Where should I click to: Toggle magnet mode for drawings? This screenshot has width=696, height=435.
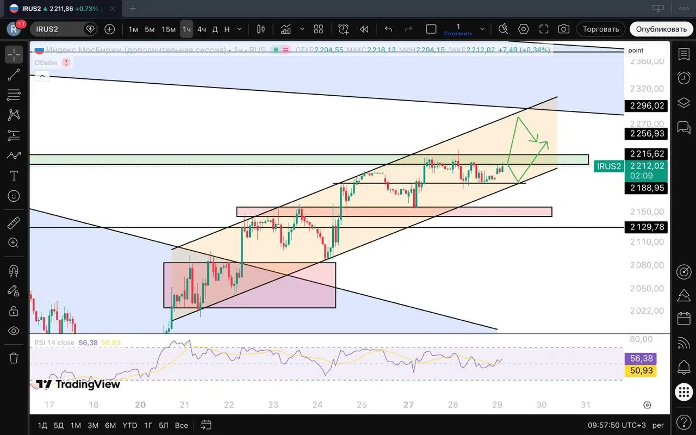[x=14, y=270]
